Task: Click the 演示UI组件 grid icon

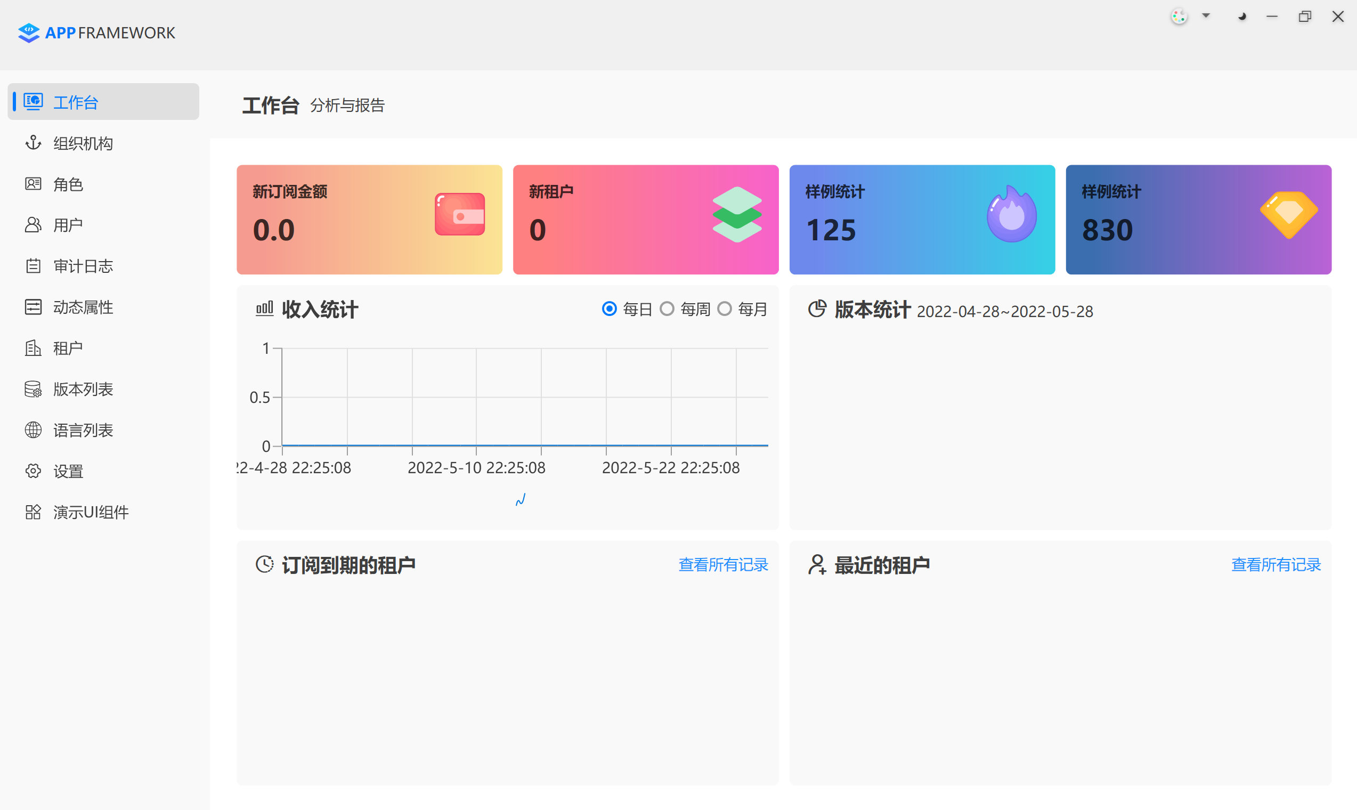Action: [33, 512]
